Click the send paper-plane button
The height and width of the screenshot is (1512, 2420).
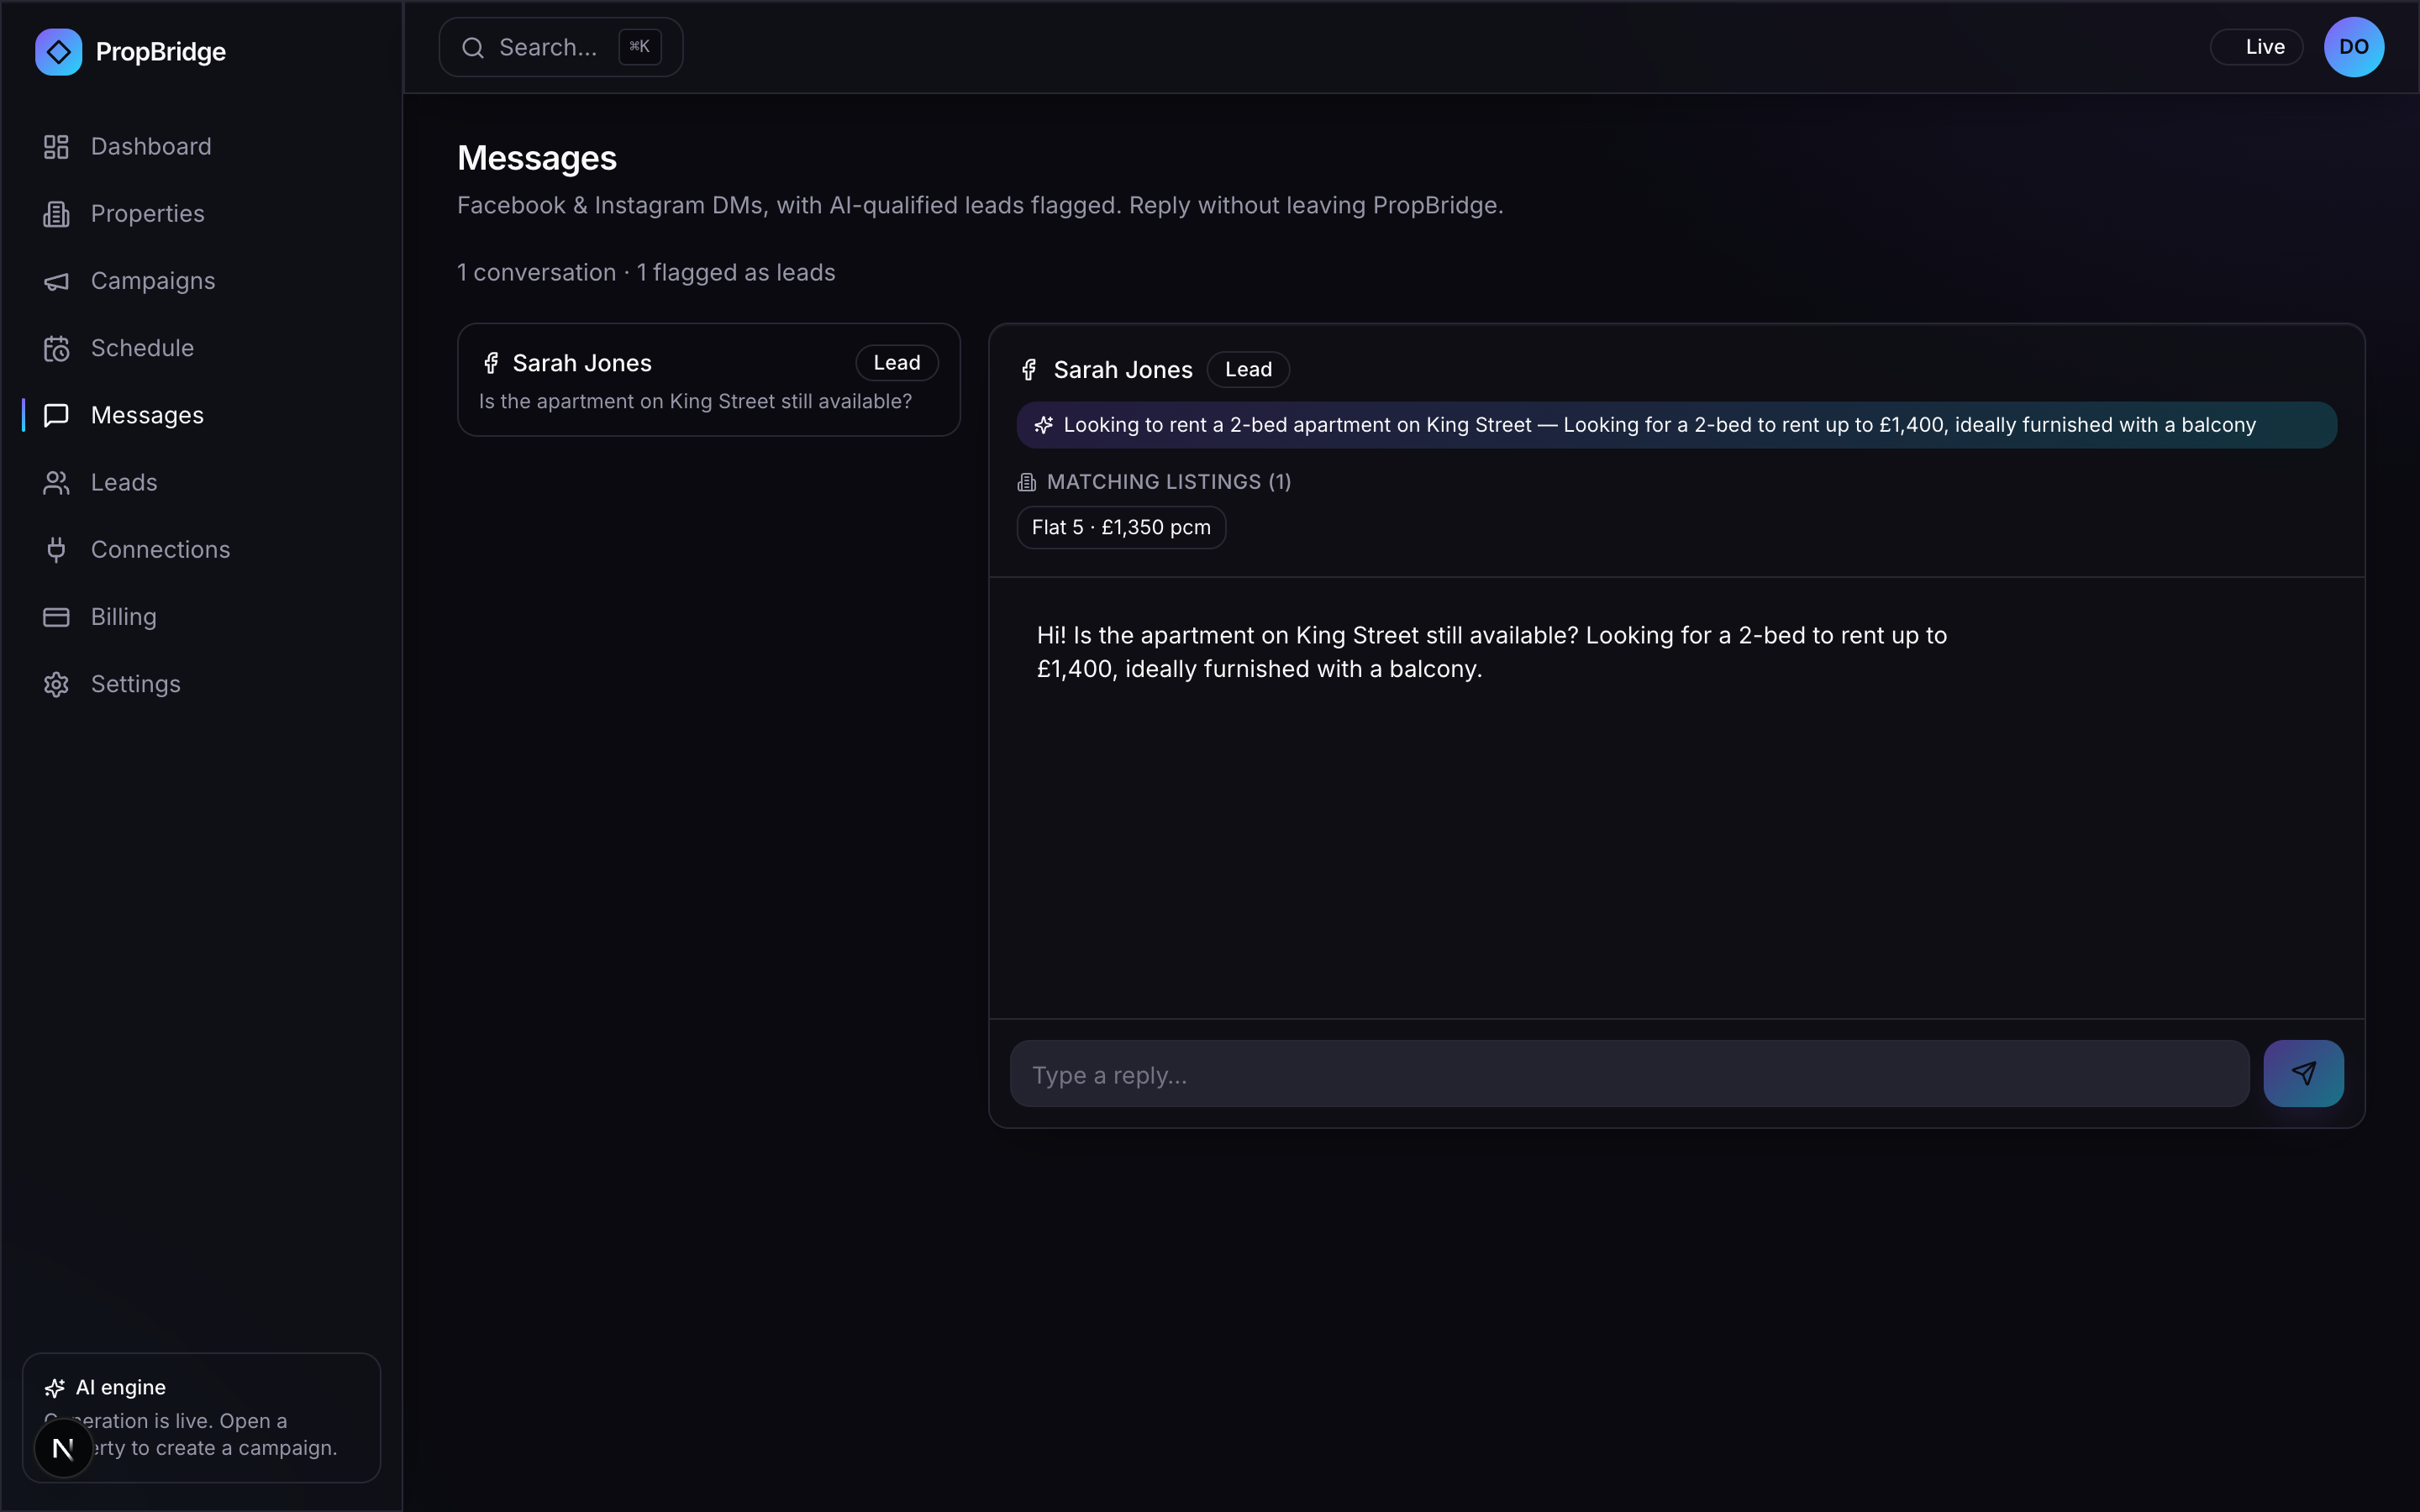(2303, 1073)
